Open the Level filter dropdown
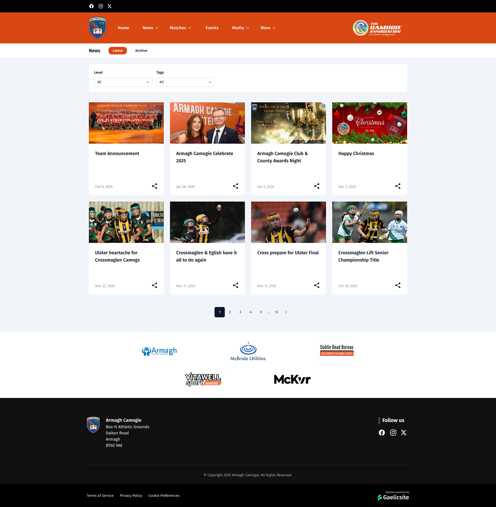The height and width of the screenshot is (507, 496). [123, 82]
